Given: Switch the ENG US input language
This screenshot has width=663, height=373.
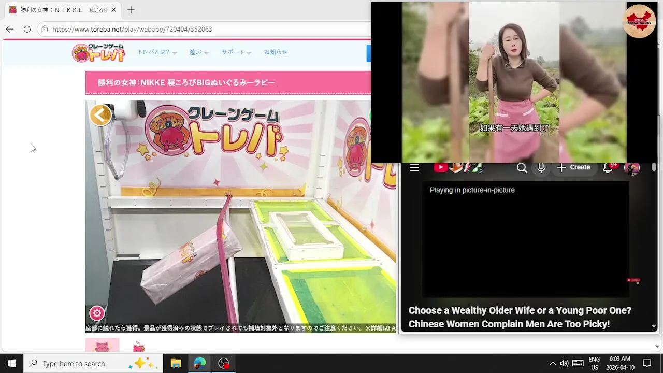Looking at the screenshot, I should [594, 363].
